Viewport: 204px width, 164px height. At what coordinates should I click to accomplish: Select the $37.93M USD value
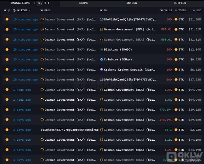[x=195, y=80]
